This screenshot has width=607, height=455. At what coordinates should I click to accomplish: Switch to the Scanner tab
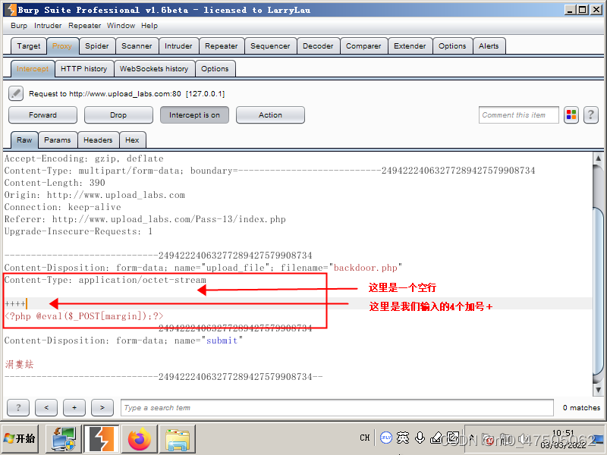tap(137, 46)
